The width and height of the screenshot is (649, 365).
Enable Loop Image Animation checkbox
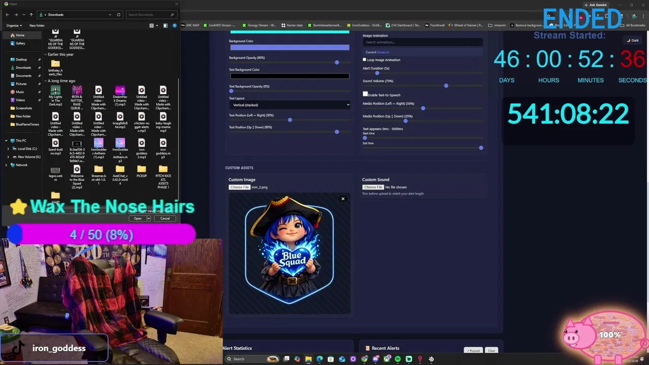tap(364, 60)
